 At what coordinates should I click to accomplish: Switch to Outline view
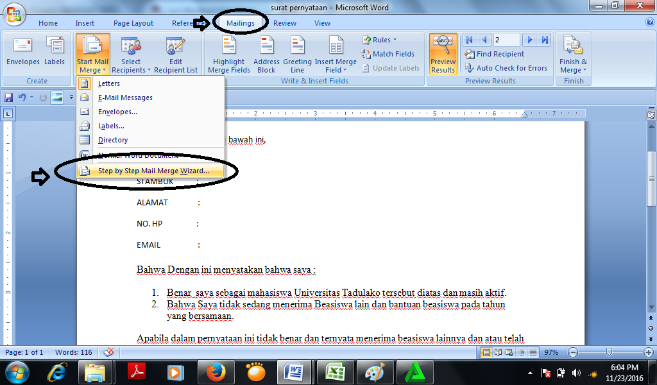point(521,352)
